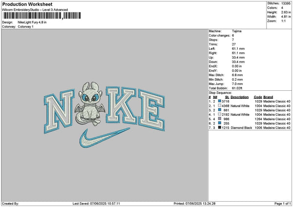Click the 'St.' column header
This screenshot has height=207, width=293.
(x=227, y=97)
